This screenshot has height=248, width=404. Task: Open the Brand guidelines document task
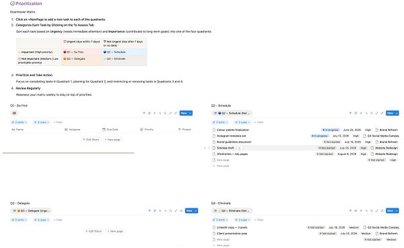(234, 142)
